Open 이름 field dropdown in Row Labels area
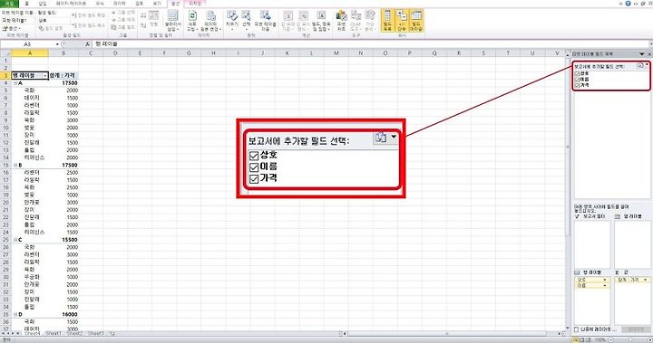The image size is (653, 343). [x=605, y=286]
